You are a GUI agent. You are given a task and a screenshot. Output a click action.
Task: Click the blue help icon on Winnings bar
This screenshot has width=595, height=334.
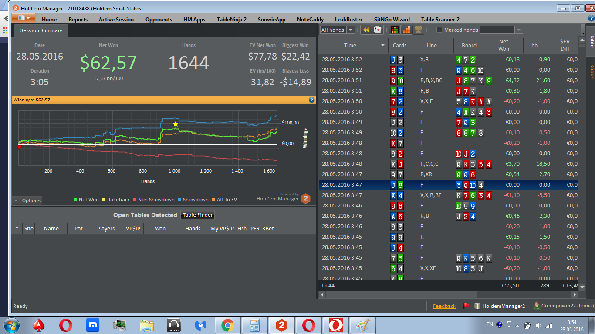[x=311, y=100]
